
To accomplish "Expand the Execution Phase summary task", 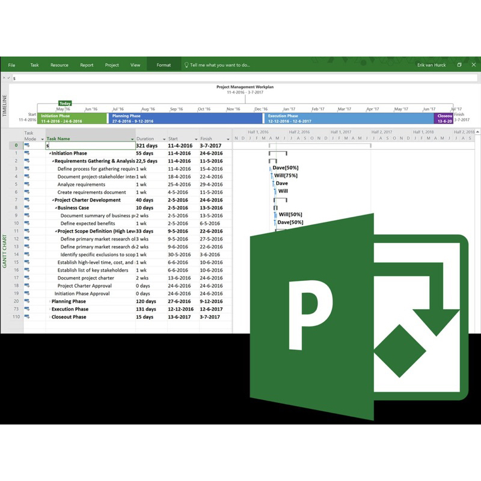I will 50,309.
